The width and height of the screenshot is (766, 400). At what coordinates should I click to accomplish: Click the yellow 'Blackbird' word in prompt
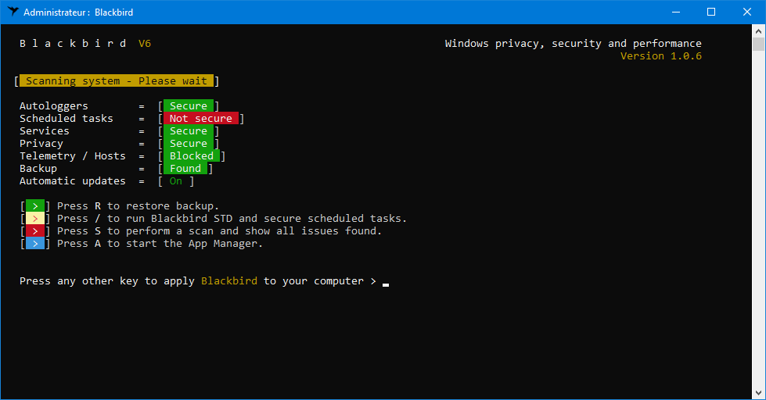click(229, 281)
